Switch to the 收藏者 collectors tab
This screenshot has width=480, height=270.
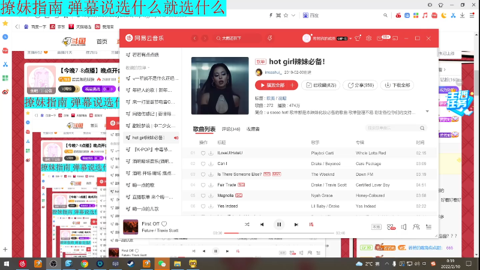(253, 129)
